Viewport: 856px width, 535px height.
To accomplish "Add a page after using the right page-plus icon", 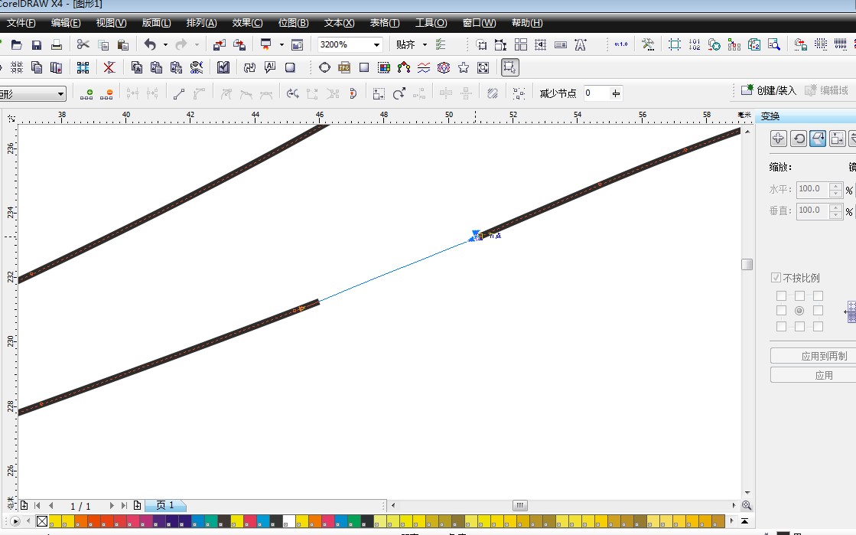I will [x=137, y=505].
